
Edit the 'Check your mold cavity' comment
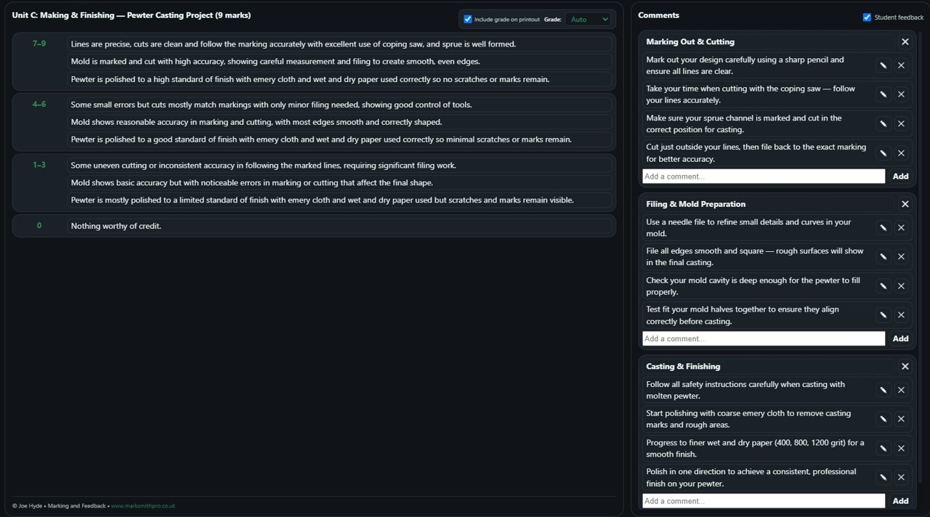[x=883, y=286]
